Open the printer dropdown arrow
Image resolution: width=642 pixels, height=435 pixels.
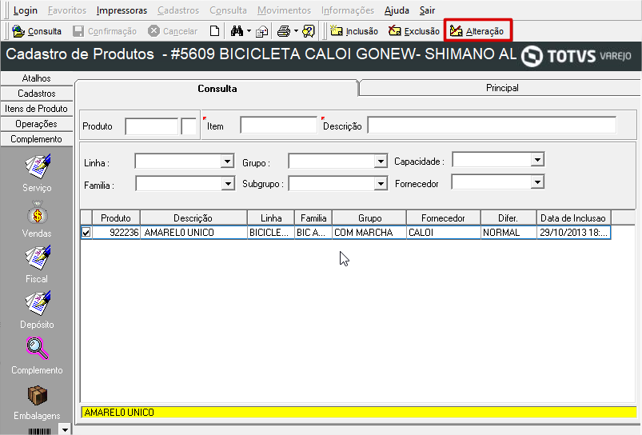coord(296,31)
